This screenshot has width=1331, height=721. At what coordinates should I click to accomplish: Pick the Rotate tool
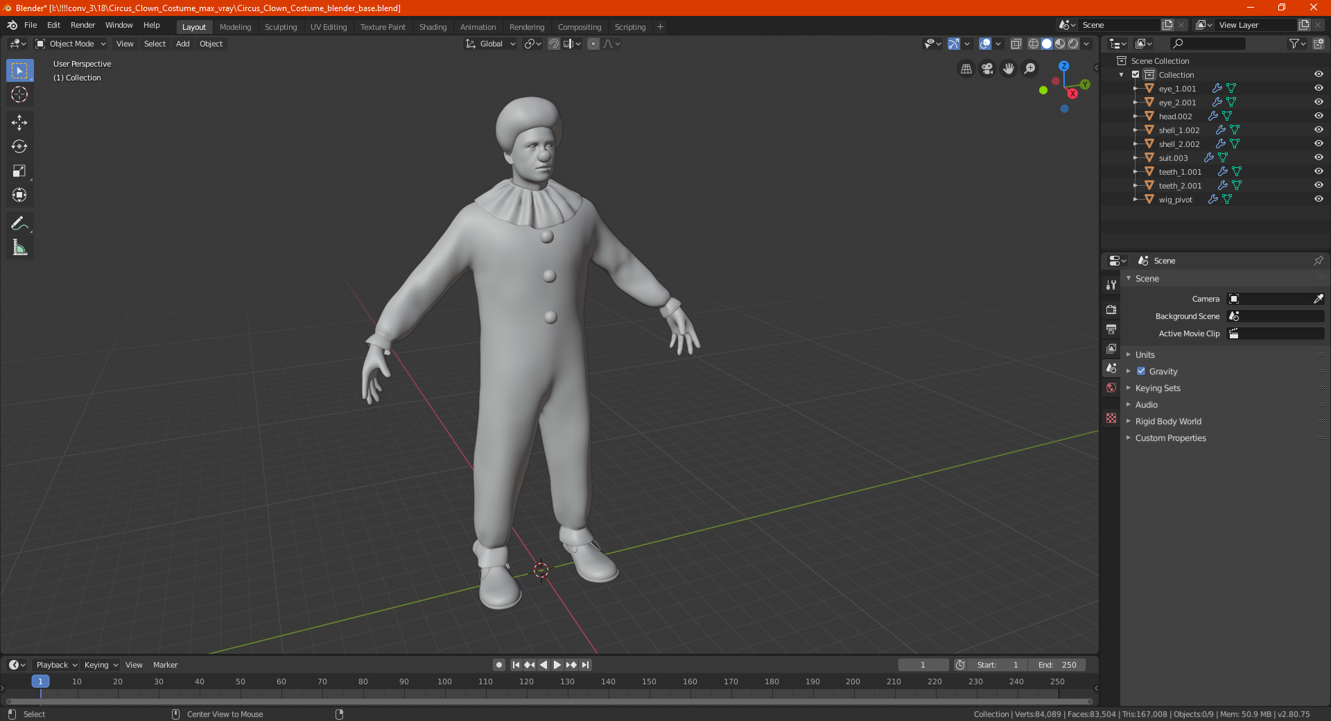pos(19,147)
